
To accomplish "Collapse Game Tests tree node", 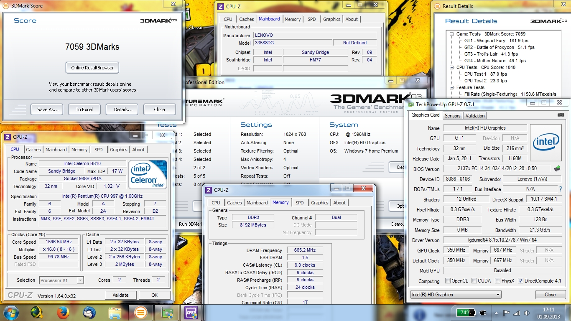I will pos(452,34).
